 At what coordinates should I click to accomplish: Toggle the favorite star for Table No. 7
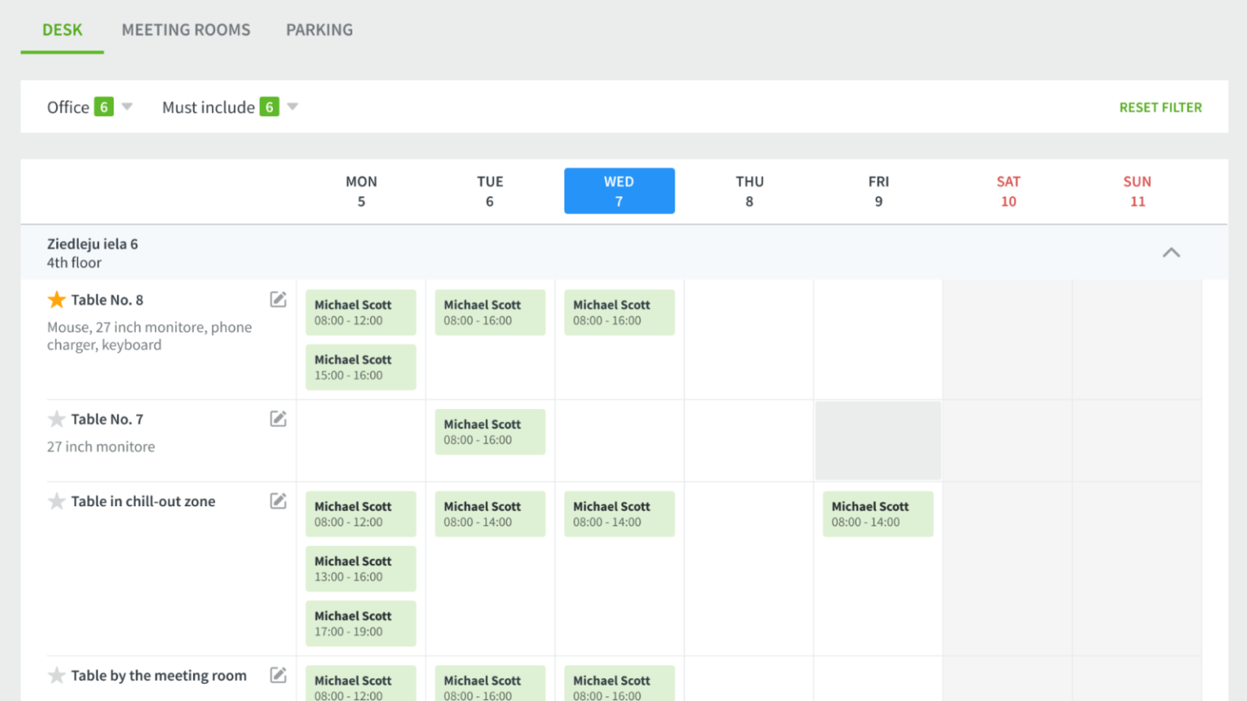[56, 419]
